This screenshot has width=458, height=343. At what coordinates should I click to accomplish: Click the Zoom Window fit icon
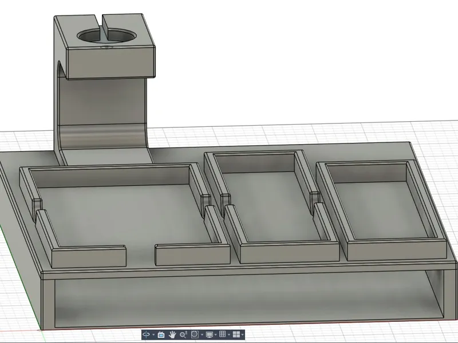click(x=195, y=334)
